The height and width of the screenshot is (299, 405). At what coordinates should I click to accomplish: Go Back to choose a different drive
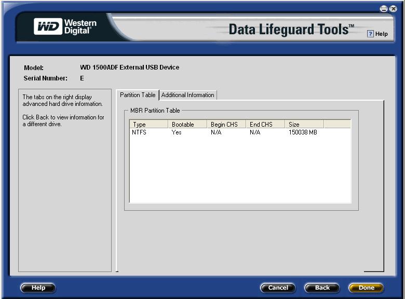click(322, 288)
